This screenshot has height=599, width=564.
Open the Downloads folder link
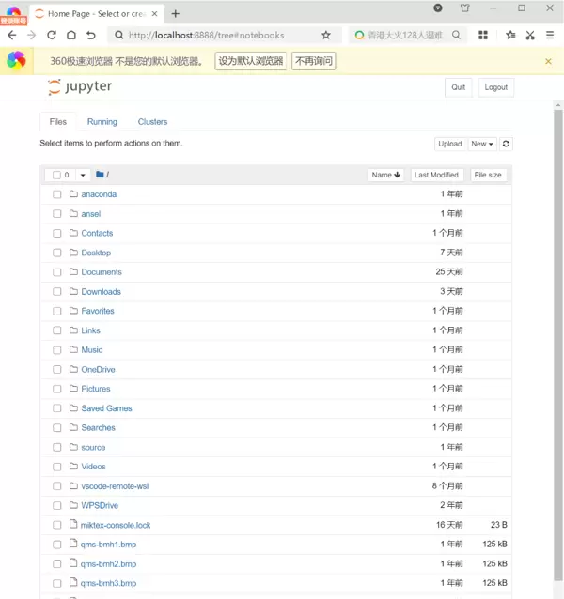point(101,292)
